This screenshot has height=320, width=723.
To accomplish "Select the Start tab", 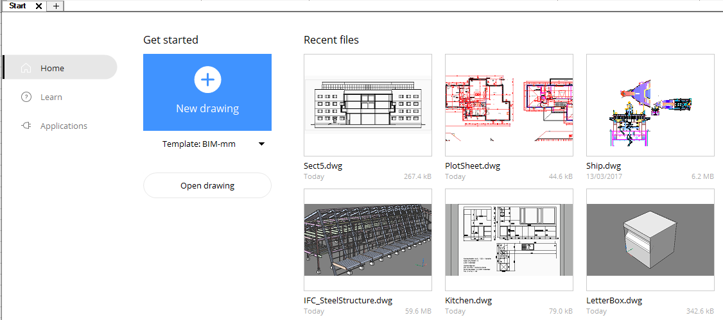I will (18, 6).
